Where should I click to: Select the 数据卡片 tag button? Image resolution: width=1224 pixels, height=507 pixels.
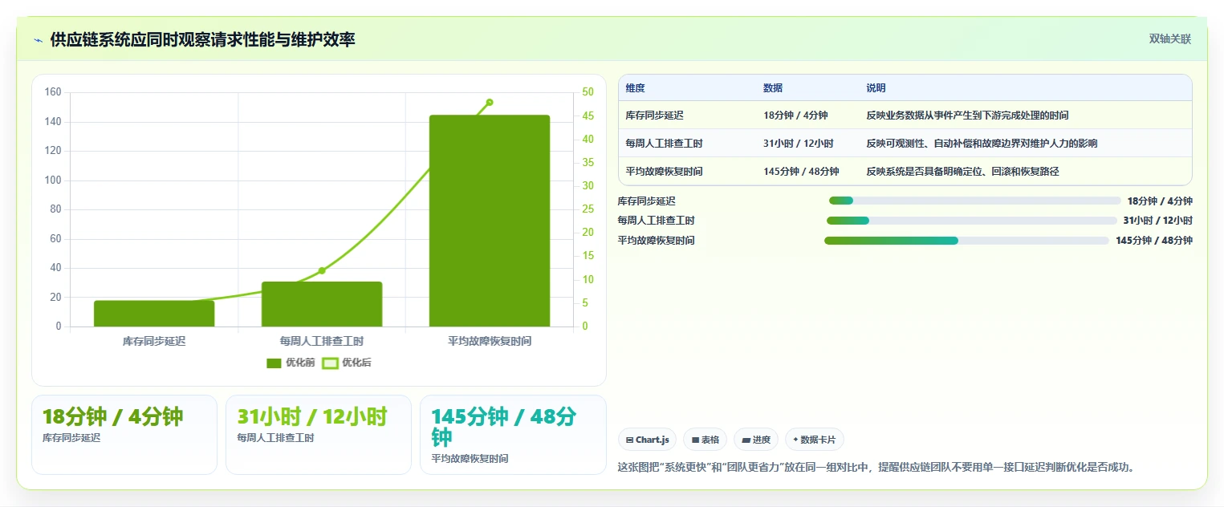815,440
